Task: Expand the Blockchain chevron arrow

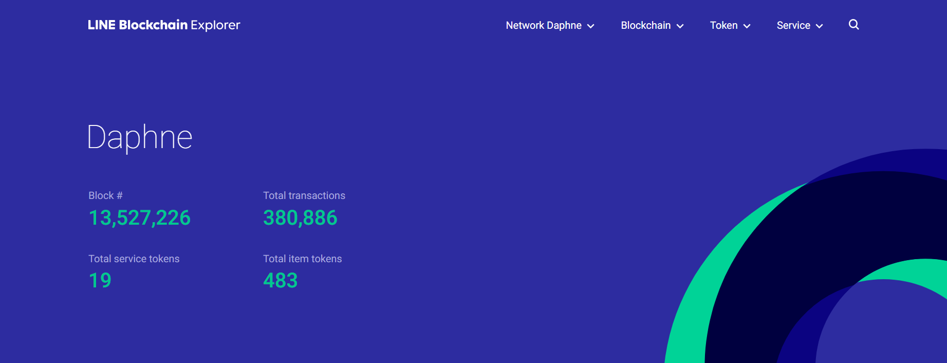Action: point(680,26)
